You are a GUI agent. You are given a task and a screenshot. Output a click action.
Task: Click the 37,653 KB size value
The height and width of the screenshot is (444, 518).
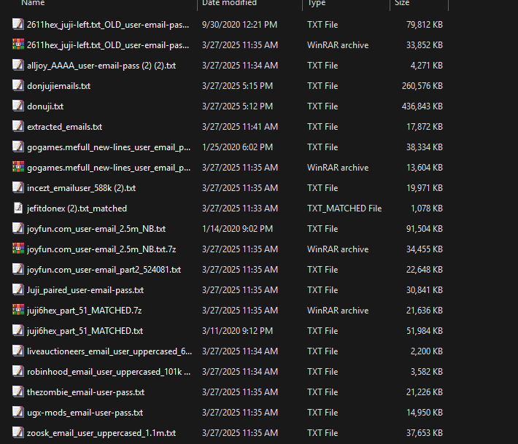425,433
